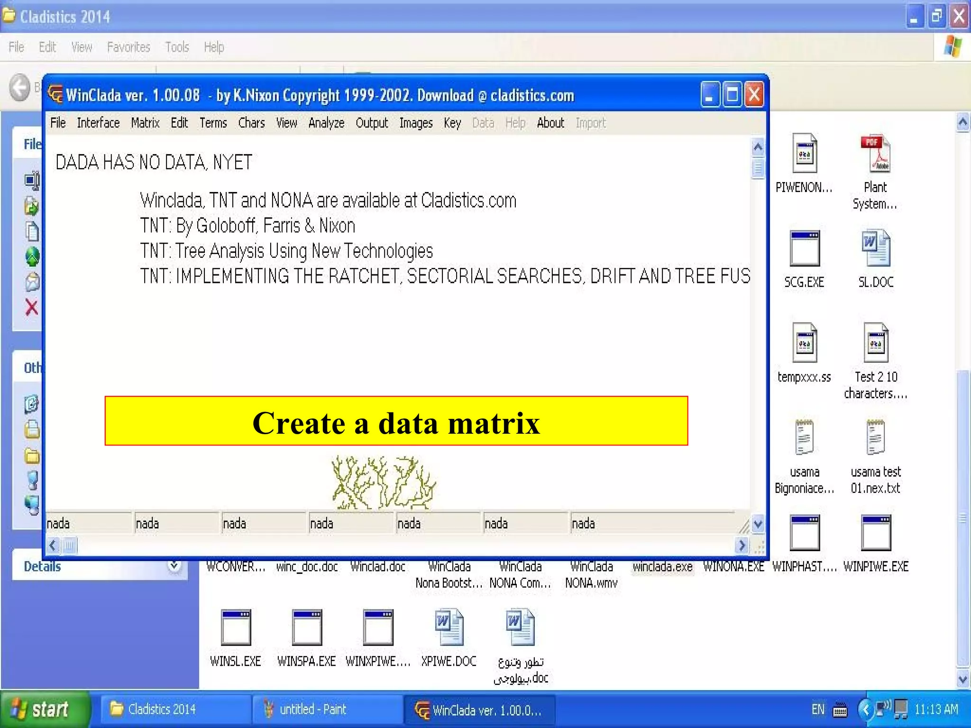This screenshot has height=728, width=971.
Task: Open WINPIWE.EXE executable icon
Action: coord(876,532)
